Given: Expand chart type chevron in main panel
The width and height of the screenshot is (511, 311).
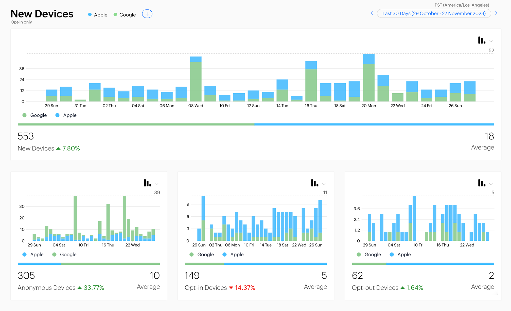Looking at the screenshot, I should coord(491,41).
